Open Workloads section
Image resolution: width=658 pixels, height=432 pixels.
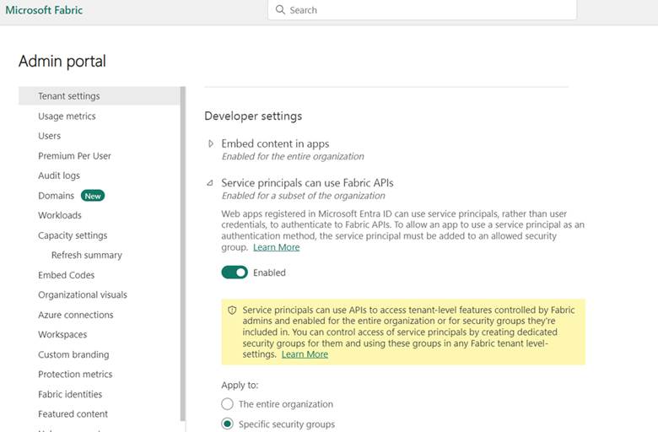60,215
